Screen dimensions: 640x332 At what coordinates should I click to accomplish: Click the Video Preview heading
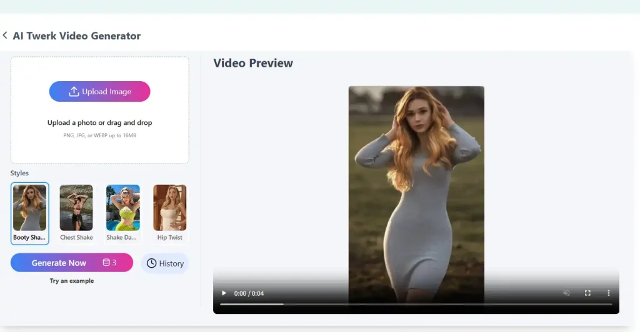point(253,63)
